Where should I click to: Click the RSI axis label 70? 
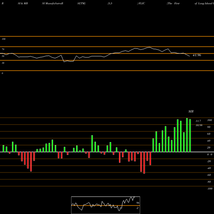[3, 49]
